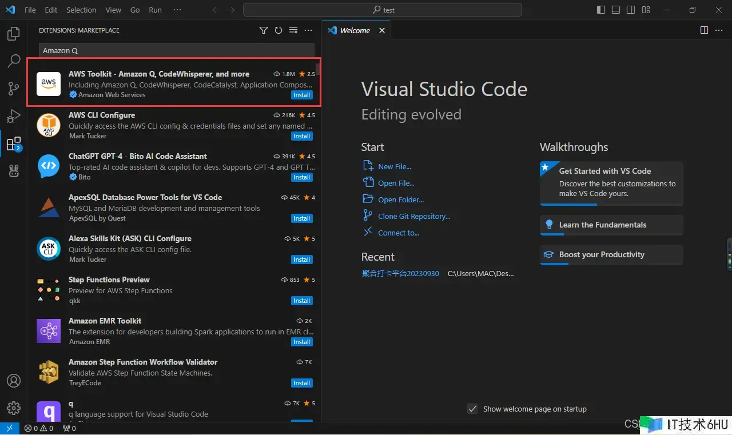Screen dimensions: 732x435
Task: Click Clone Git Repository link
Action: pyautogui.click(x=414, y=216)
